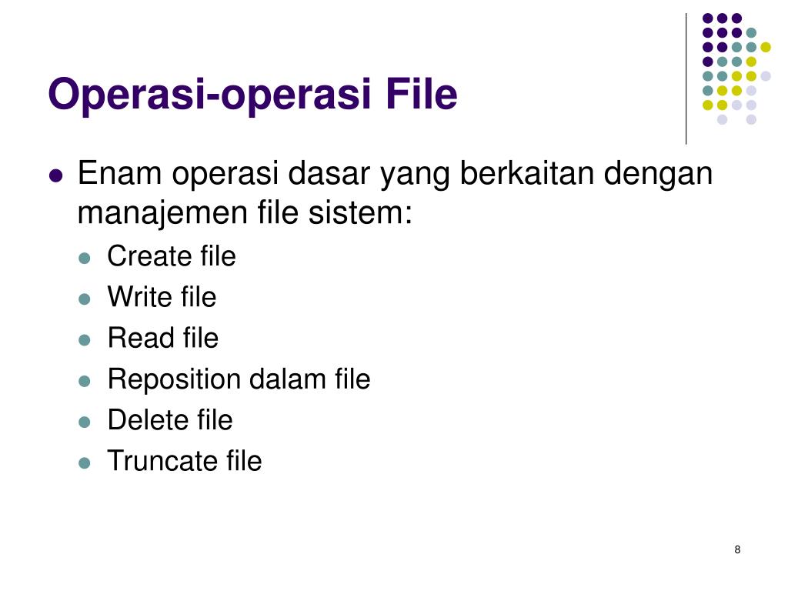788x591 pixels.
Task: Click the page number 8
Action: tap(737, 549)
